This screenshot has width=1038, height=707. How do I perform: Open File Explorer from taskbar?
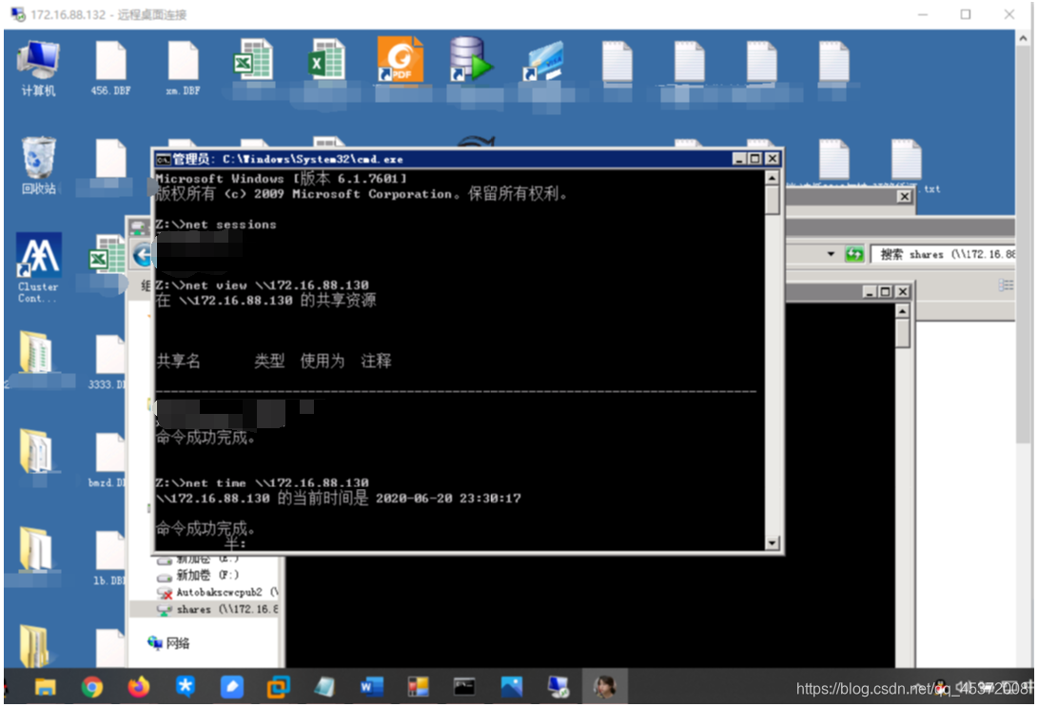[46, 688]
